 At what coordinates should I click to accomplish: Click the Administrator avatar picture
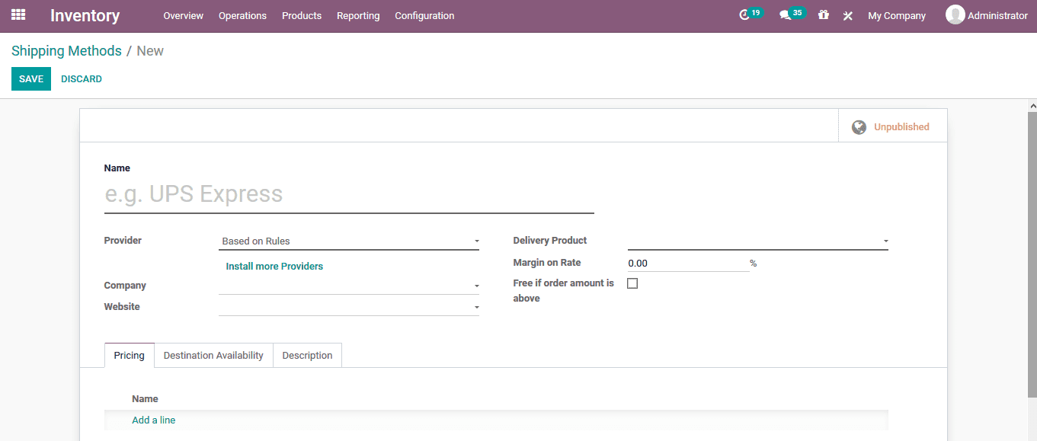955,14
